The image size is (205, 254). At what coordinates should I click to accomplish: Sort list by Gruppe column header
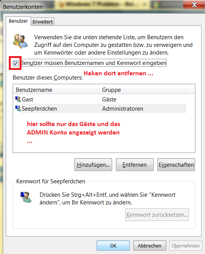point(143,90)
